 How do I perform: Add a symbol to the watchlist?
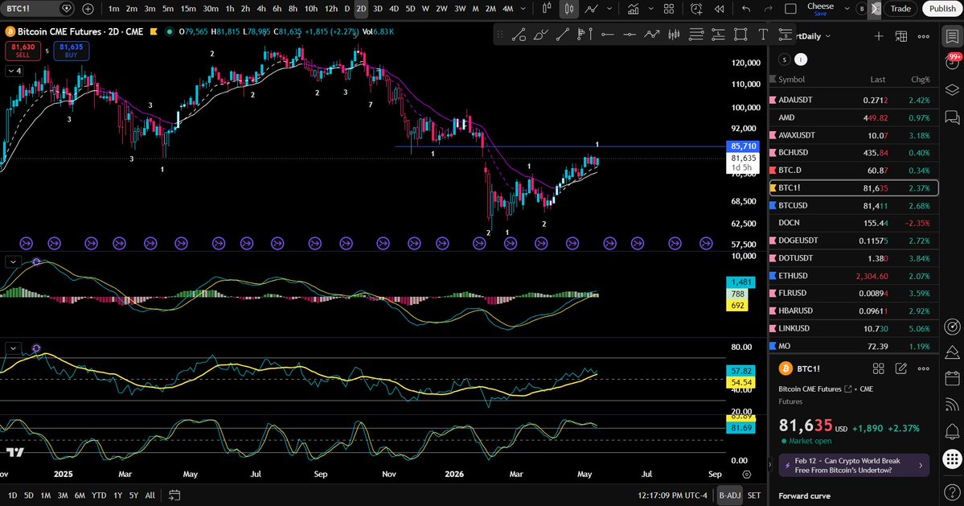pos(879,36)
